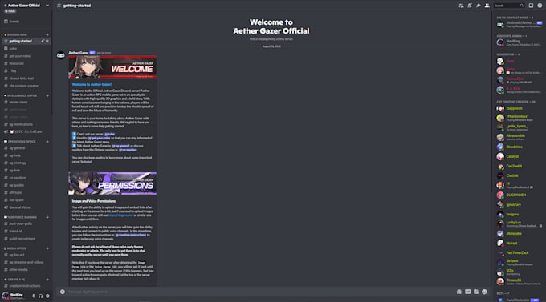
Task: Click the message input box
Action: coord(261,292)
